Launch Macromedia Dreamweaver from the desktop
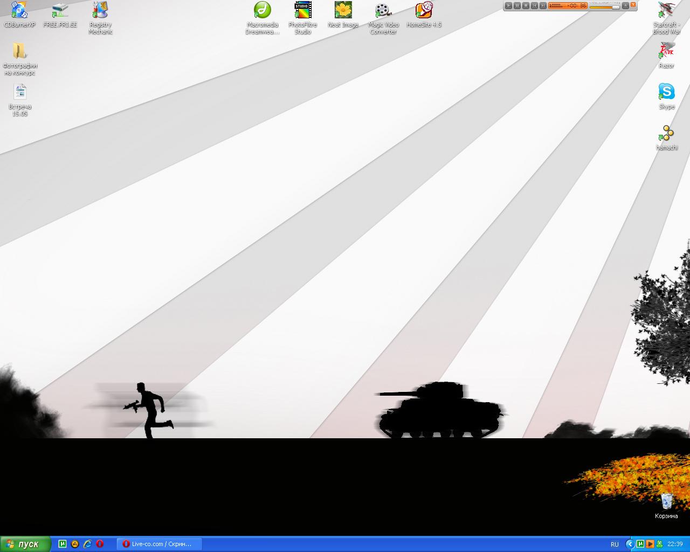 click(x=263, y=10)
